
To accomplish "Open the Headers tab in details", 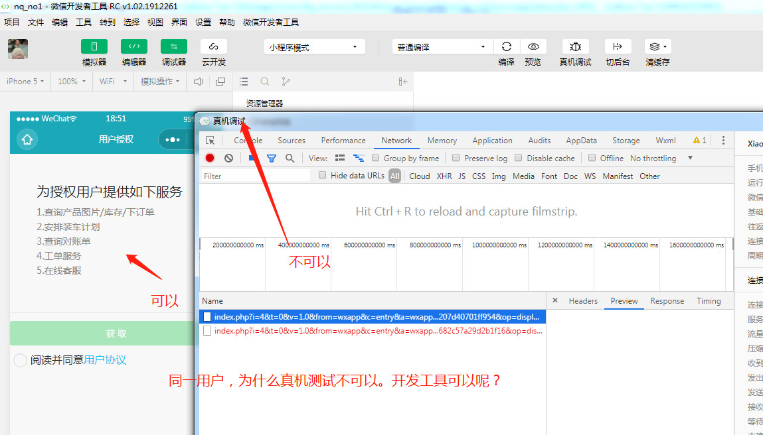I will 583,301.
